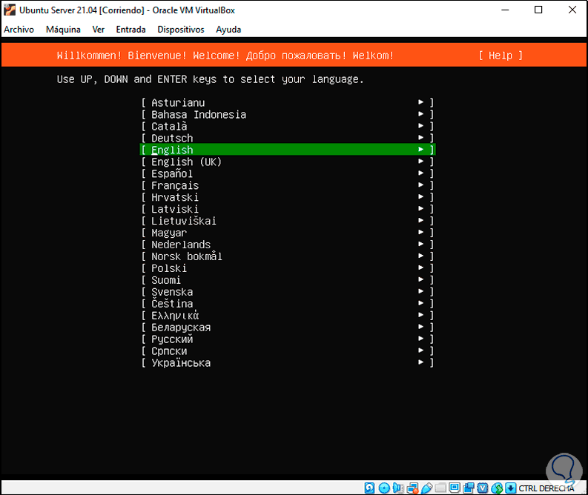Viewport: 588px width, 495px height.
Task: Click the CTRL DERECHA host key label
Action: click(x=546, y=488)
